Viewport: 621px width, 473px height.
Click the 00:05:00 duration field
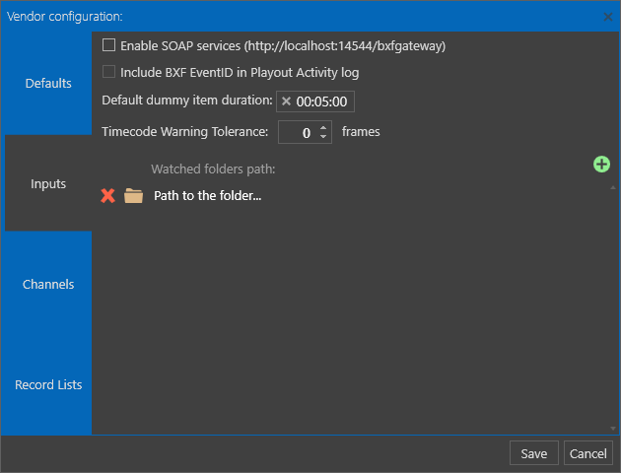pos(315,101)
